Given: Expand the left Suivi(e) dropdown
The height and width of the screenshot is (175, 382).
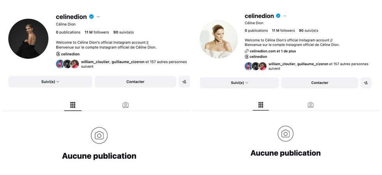Looking at the screenshot, I should [x=50, y=82].
